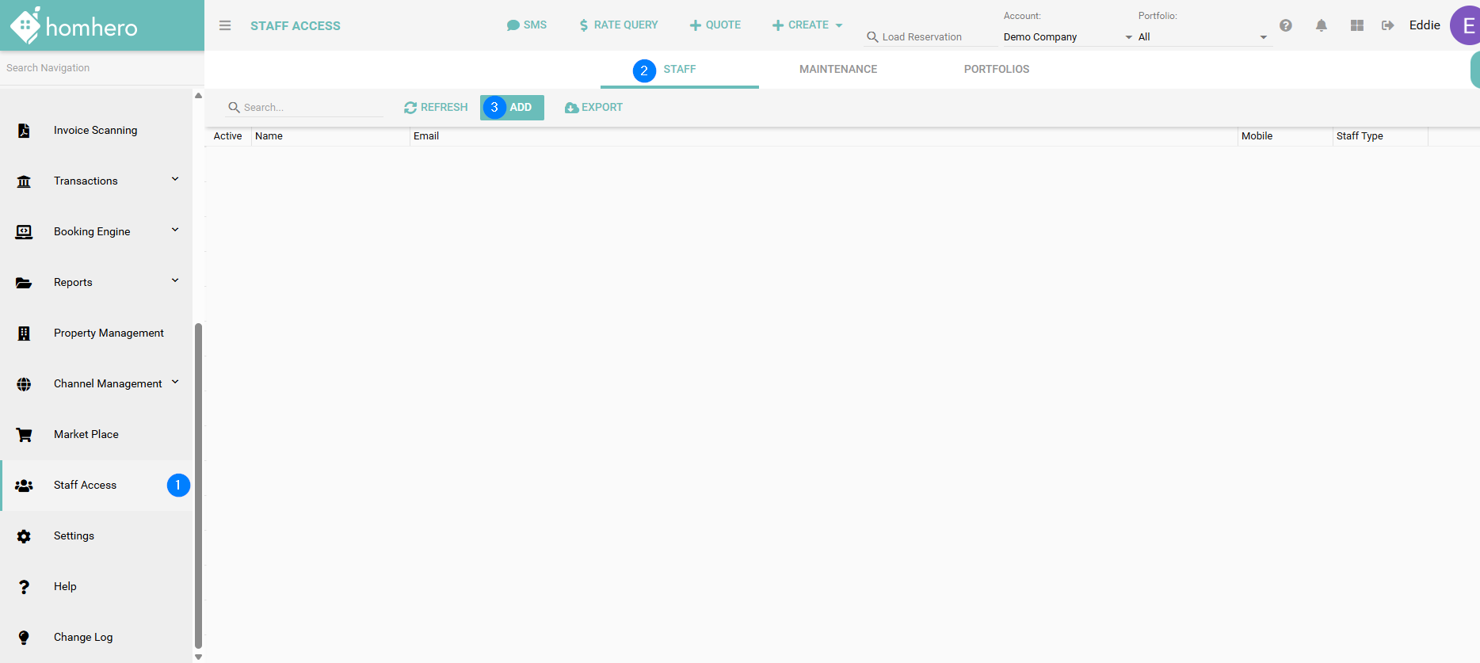Expand the Booking Engine submenu
Image resolution: width=1480 pixels, height=663 pixels.
(x=175, y=231)
